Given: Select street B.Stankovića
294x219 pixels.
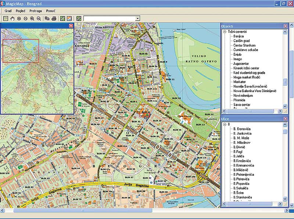Looking at the screenshot, I should point(243,197).
